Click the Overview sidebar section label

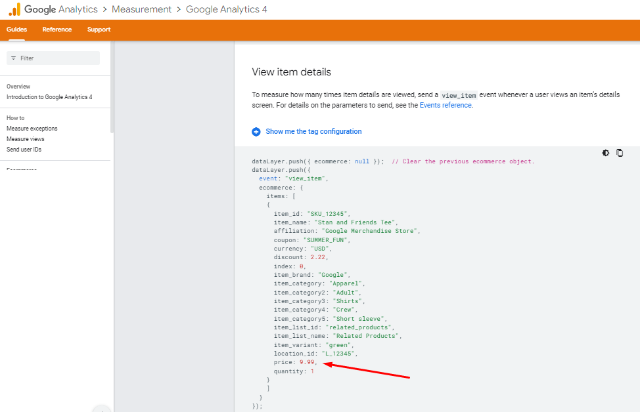pyautogui.click(x=18, y=87)
